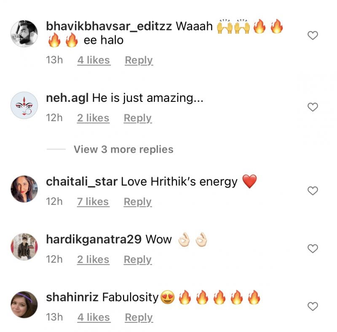
Task: Show 7 likes on chaitali_star's comment
Action: pos(93,202)
